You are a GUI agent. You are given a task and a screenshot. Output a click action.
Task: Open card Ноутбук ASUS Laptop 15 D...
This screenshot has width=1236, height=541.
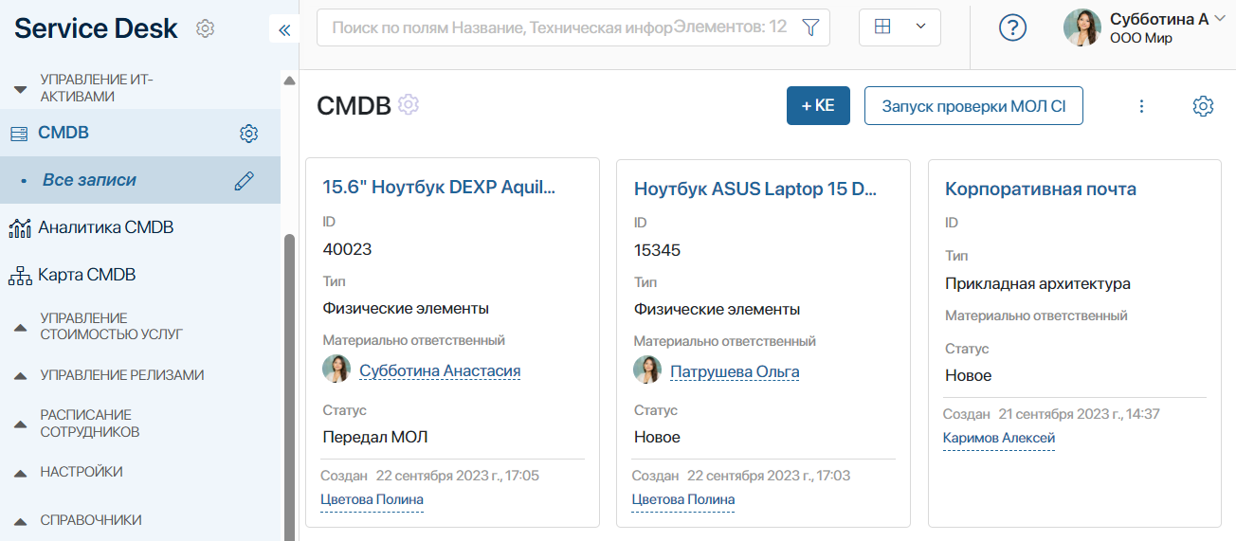(755, 188)
